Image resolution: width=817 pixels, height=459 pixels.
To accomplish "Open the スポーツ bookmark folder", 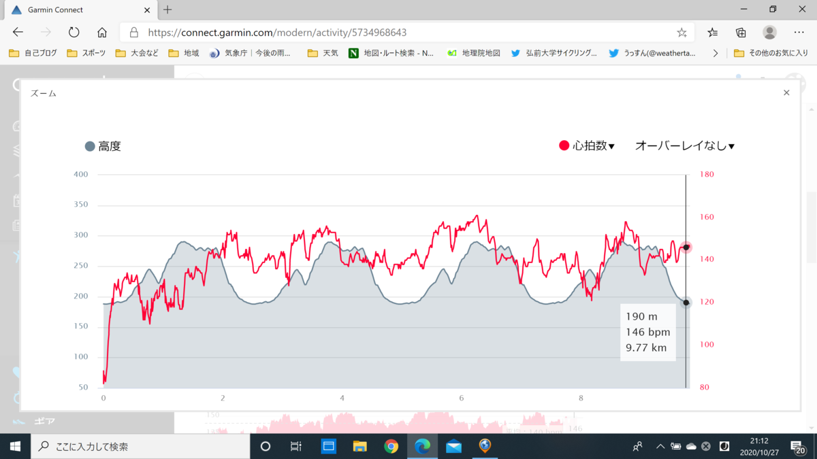I will 86,53.
